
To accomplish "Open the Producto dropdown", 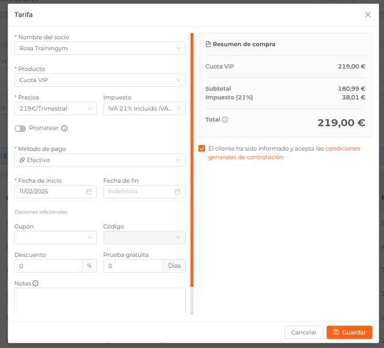I will pyautogui.click(x=100, y=80).
